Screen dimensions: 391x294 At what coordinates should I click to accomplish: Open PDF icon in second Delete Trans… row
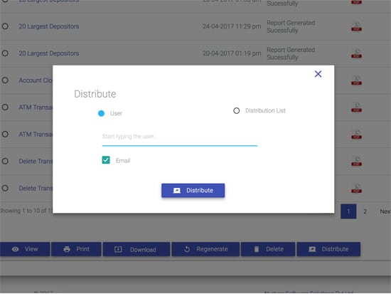pyautogui.click(x=357, y=189)
